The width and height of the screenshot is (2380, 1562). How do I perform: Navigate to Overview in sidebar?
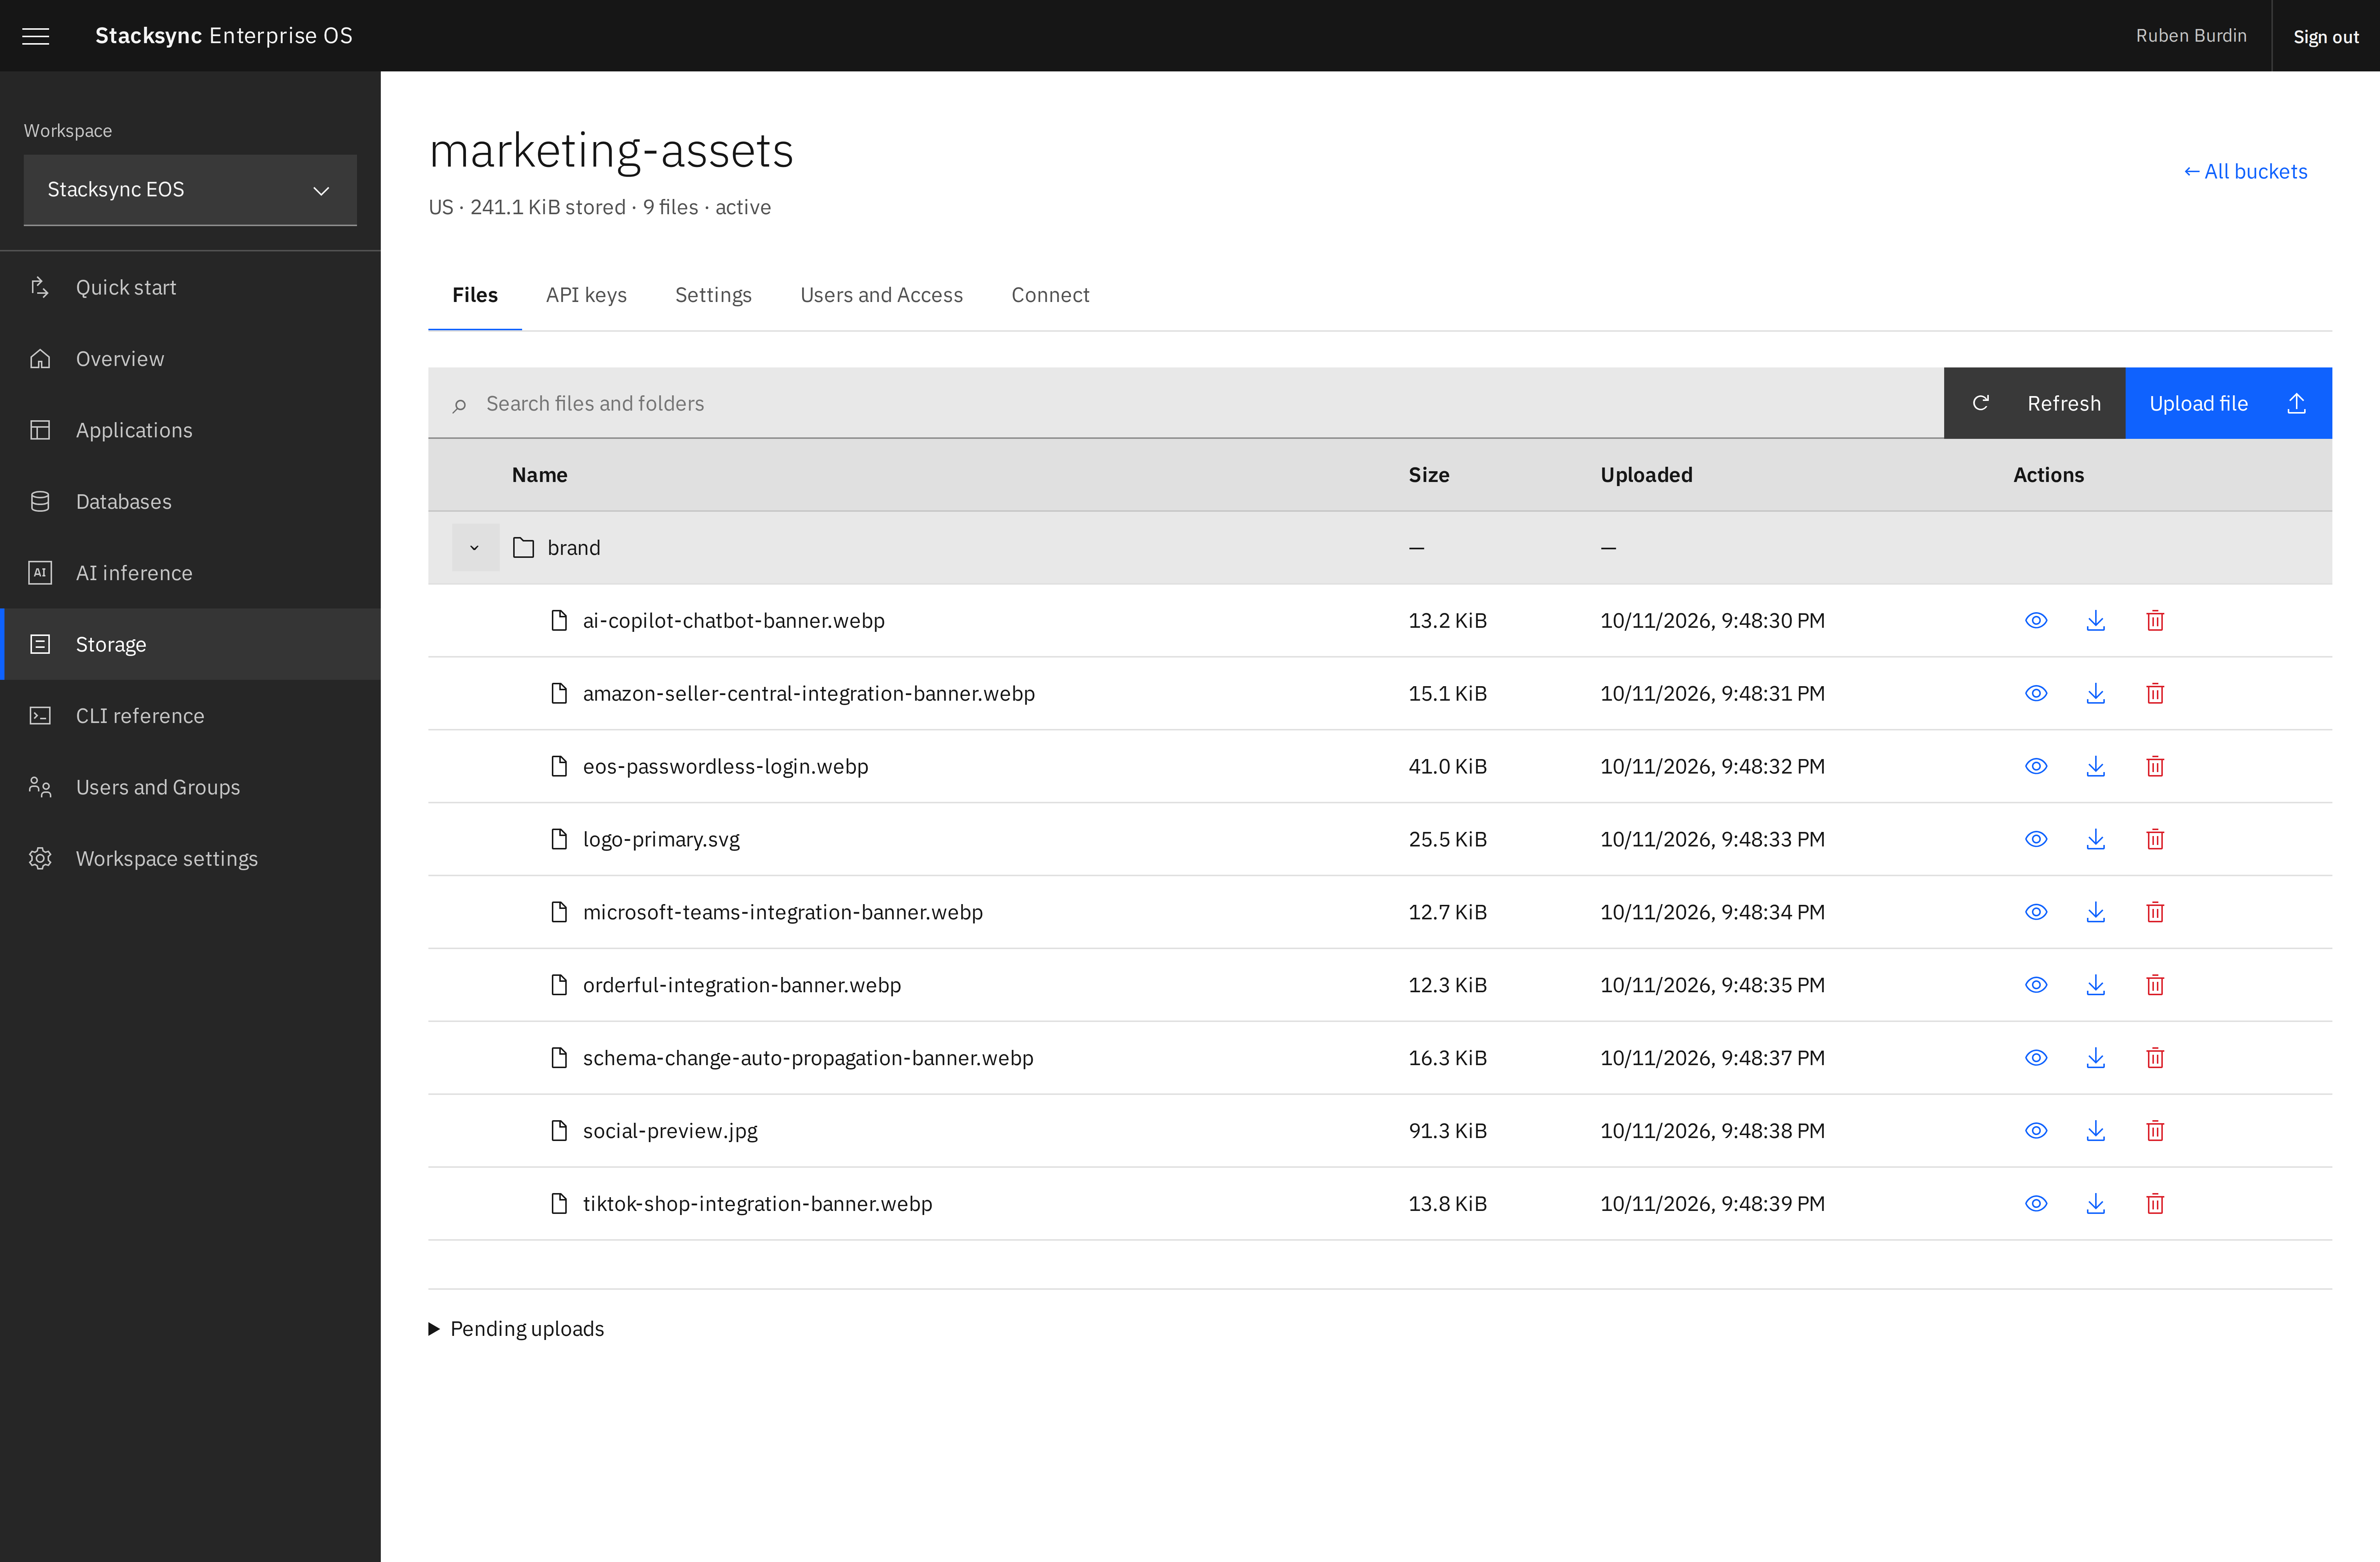190,359
